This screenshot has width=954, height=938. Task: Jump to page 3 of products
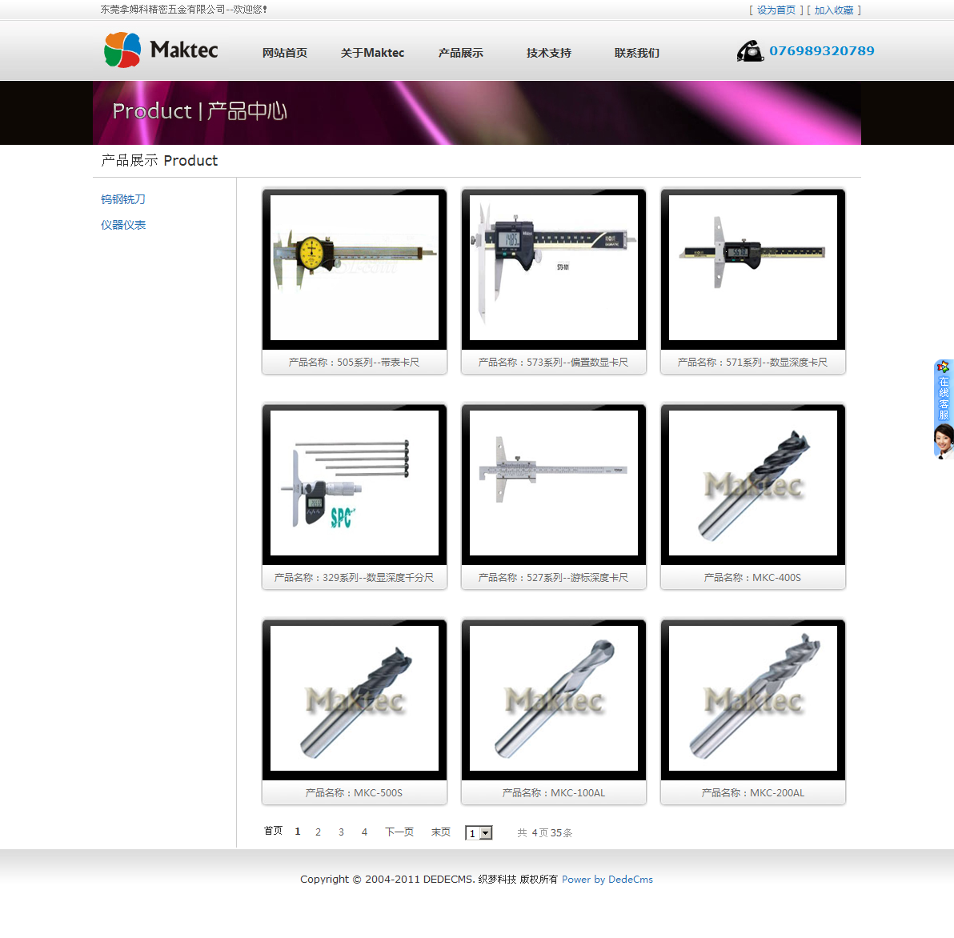tap(341, 832)
